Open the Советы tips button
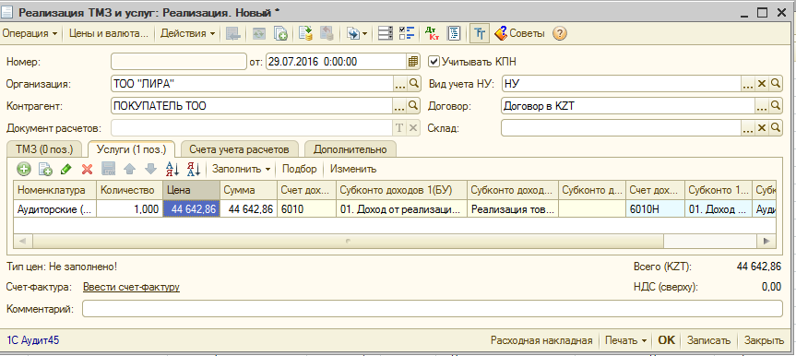 coord(519,33)
